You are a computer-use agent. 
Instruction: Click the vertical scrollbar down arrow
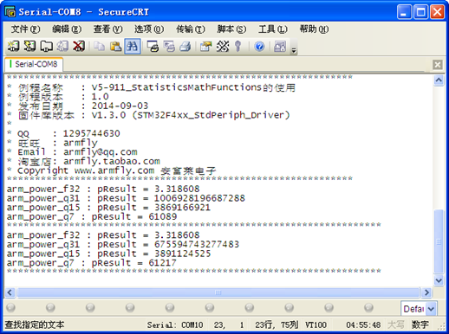pyautogui.click(x=439, y=279)
